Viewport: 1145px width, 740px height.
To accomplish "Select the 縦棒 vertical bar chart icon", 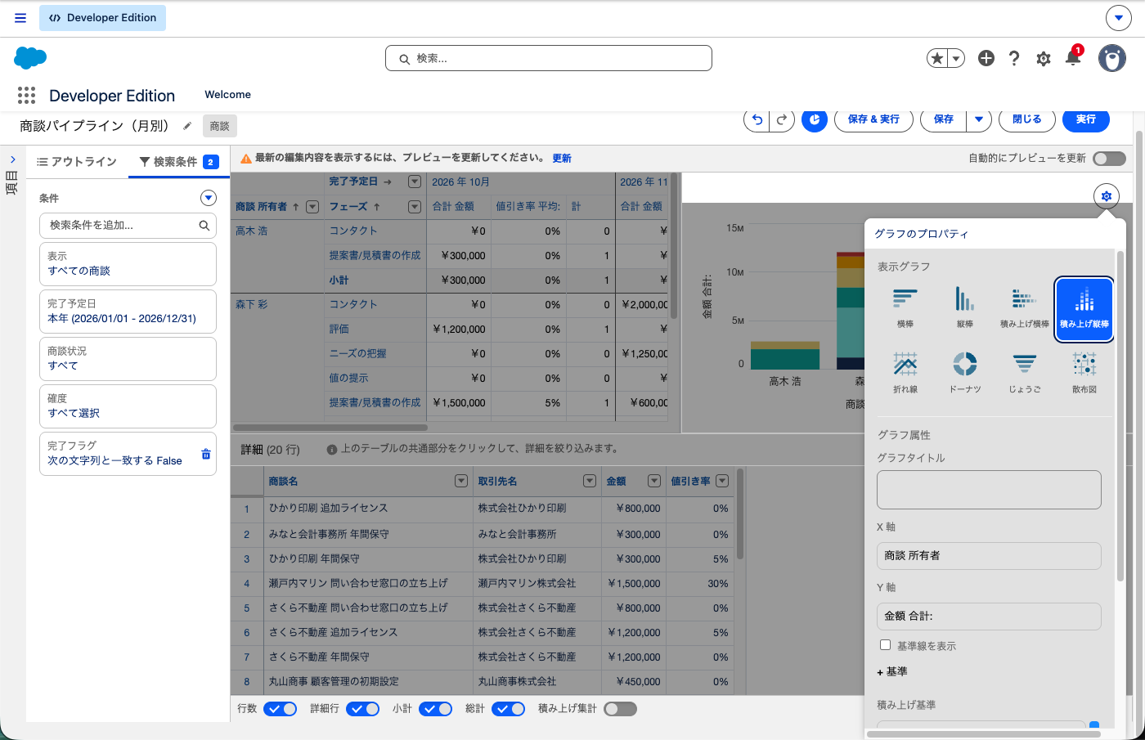I will point(965,307).
